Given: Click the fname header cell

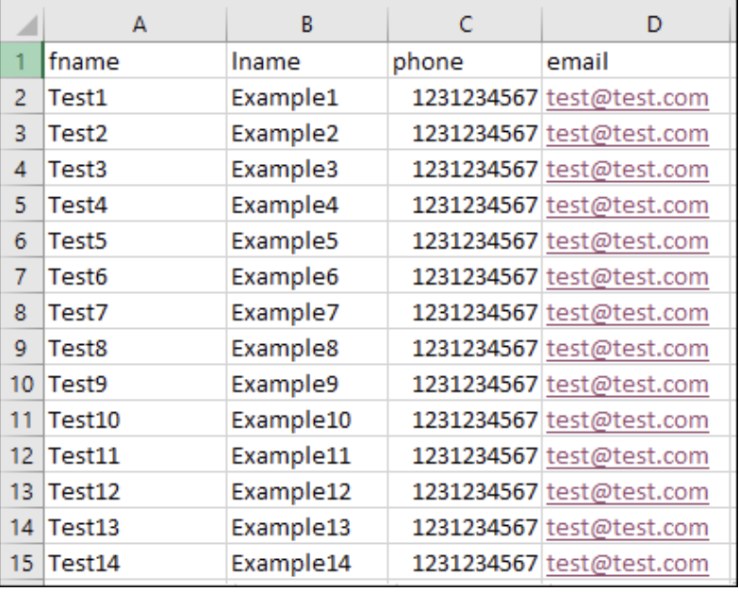Looking at the screenshot, I should coord(136,60).
